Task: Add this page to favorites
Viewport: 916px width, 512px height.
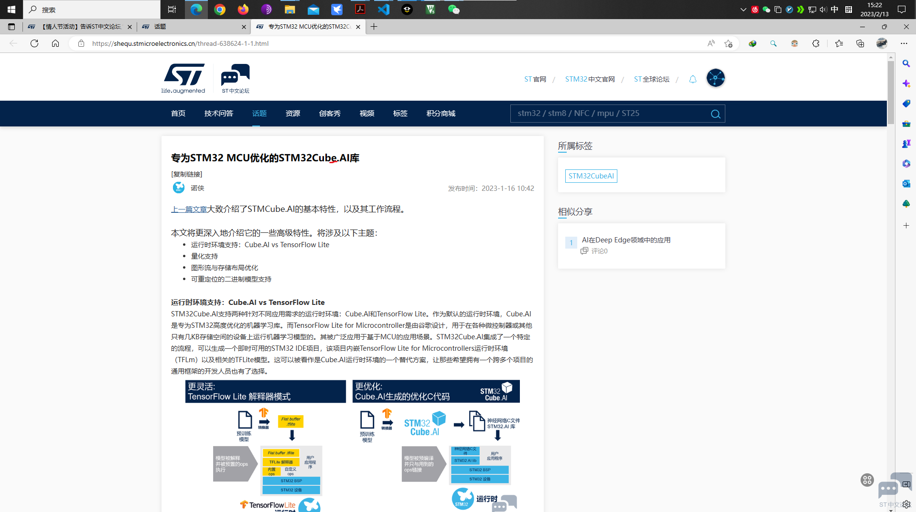Action: (728, 43)
